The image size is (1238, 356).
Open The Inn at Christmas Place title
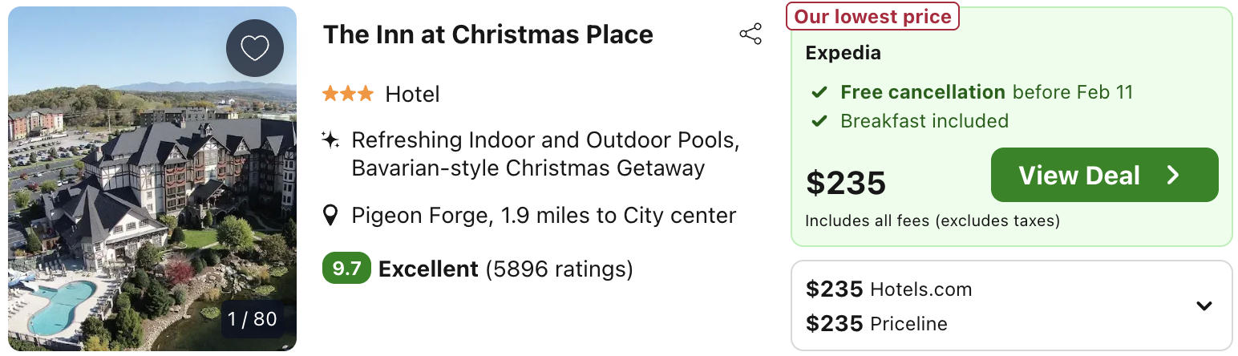coord(488,34)
